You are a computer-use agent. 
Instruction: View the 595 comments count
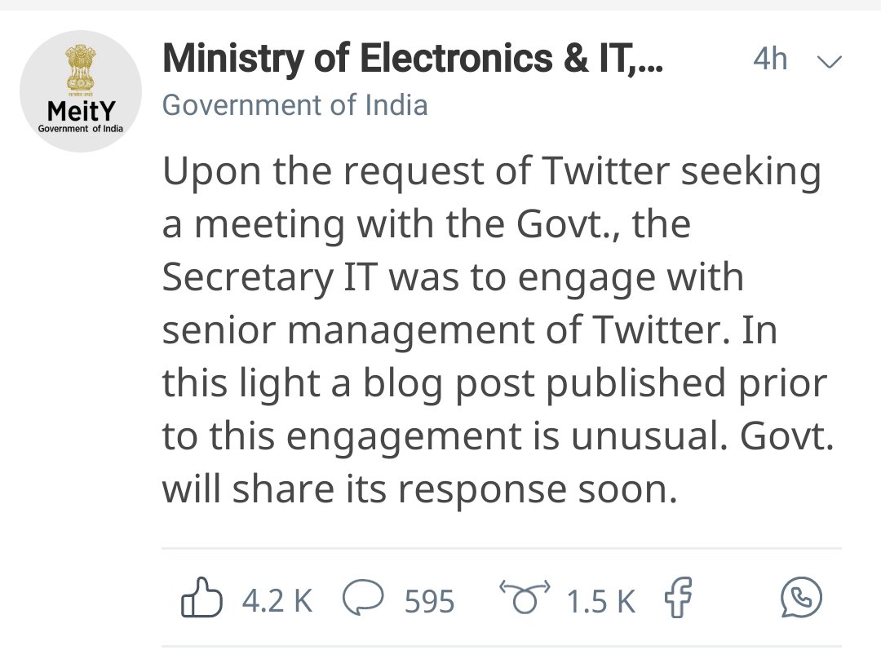(x=429, y=601)
